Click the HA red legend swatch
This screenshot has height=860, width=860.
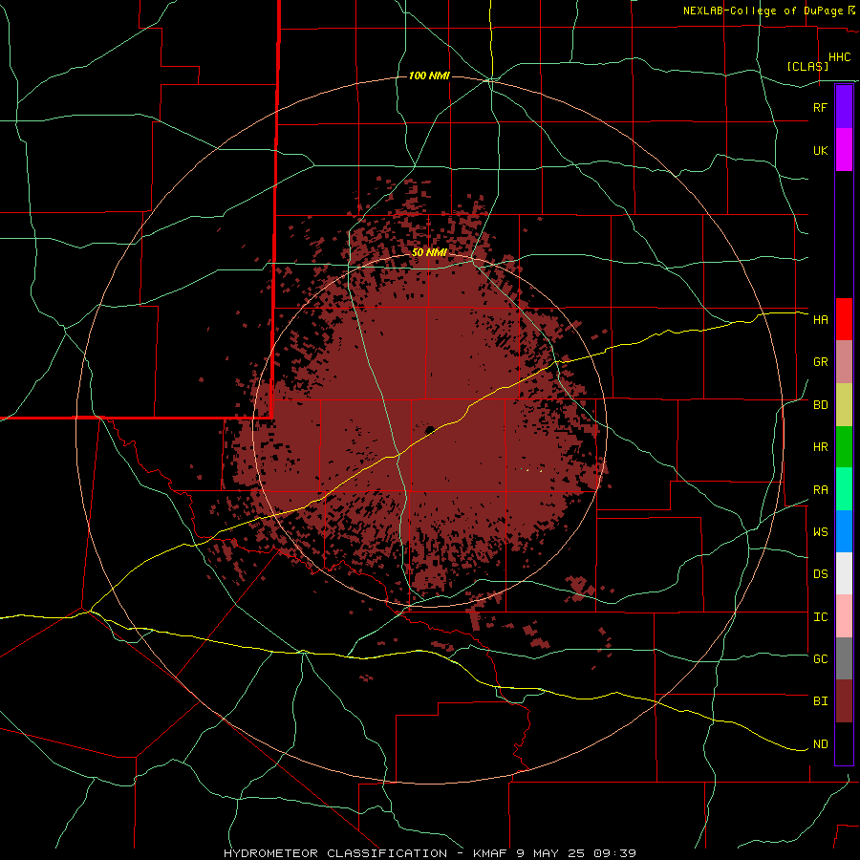point(844,319)
